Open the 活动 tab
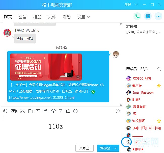 tap(67, 17)
